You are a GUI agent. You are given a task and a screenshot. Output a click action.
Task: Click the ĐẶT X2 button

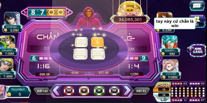pos(141,91)
